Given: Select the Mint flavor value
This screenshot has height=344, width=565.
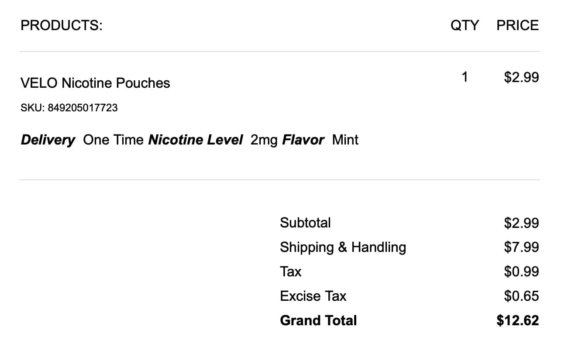Looking at the screenshot, I should 345,140.
